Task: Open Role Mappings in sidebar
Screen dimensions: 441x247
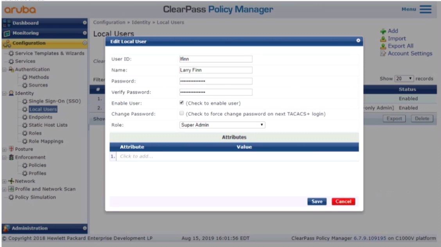Action: pos(46,141)
